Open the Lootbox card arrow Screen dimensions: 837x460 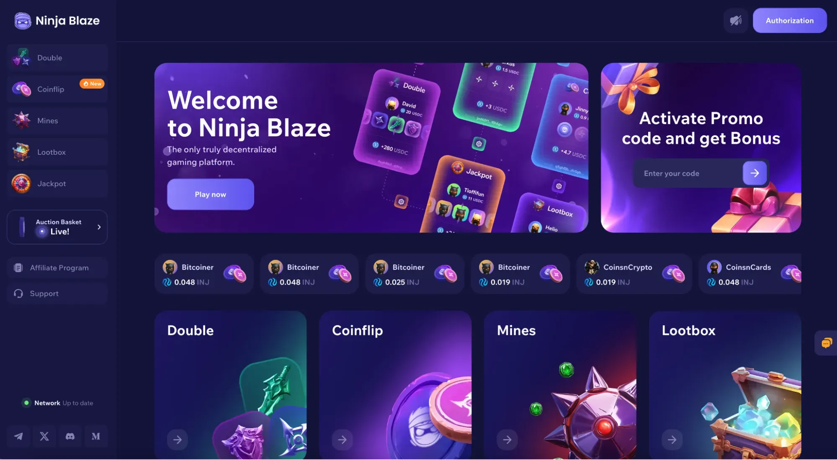[x=672, y=440]
